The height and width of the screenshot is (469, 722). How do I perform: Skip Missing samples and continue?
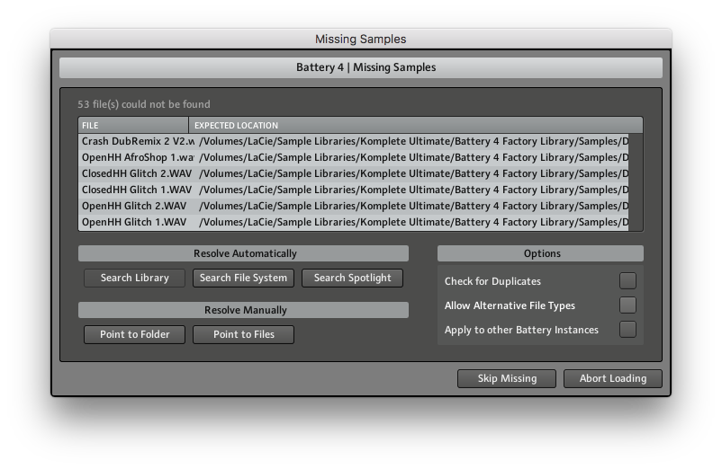click(507, 378)
